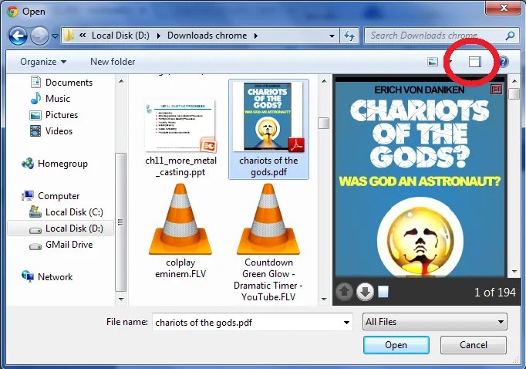Open the Organize menu
Screen dimensions: 526x369
(43, 62)
